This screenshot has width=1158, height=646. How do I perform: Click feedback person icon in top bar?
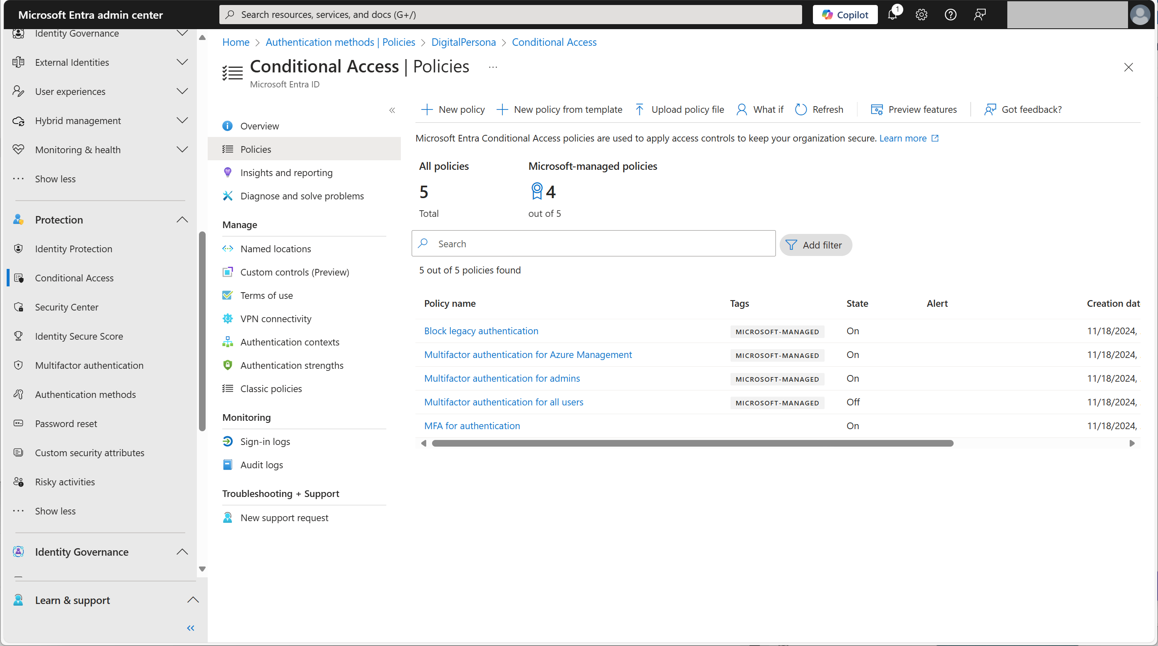point(979,15)
